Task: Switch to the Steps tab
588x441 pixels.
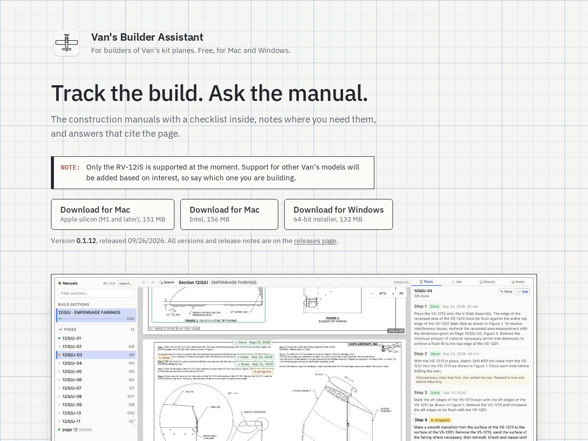Action: [x=426, y=282]
